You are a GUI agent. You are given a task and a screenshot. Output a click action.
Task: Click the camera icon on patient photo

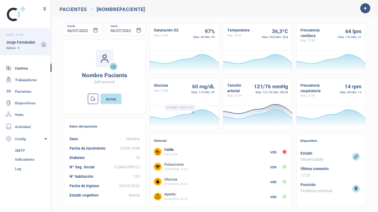(113, 67)
